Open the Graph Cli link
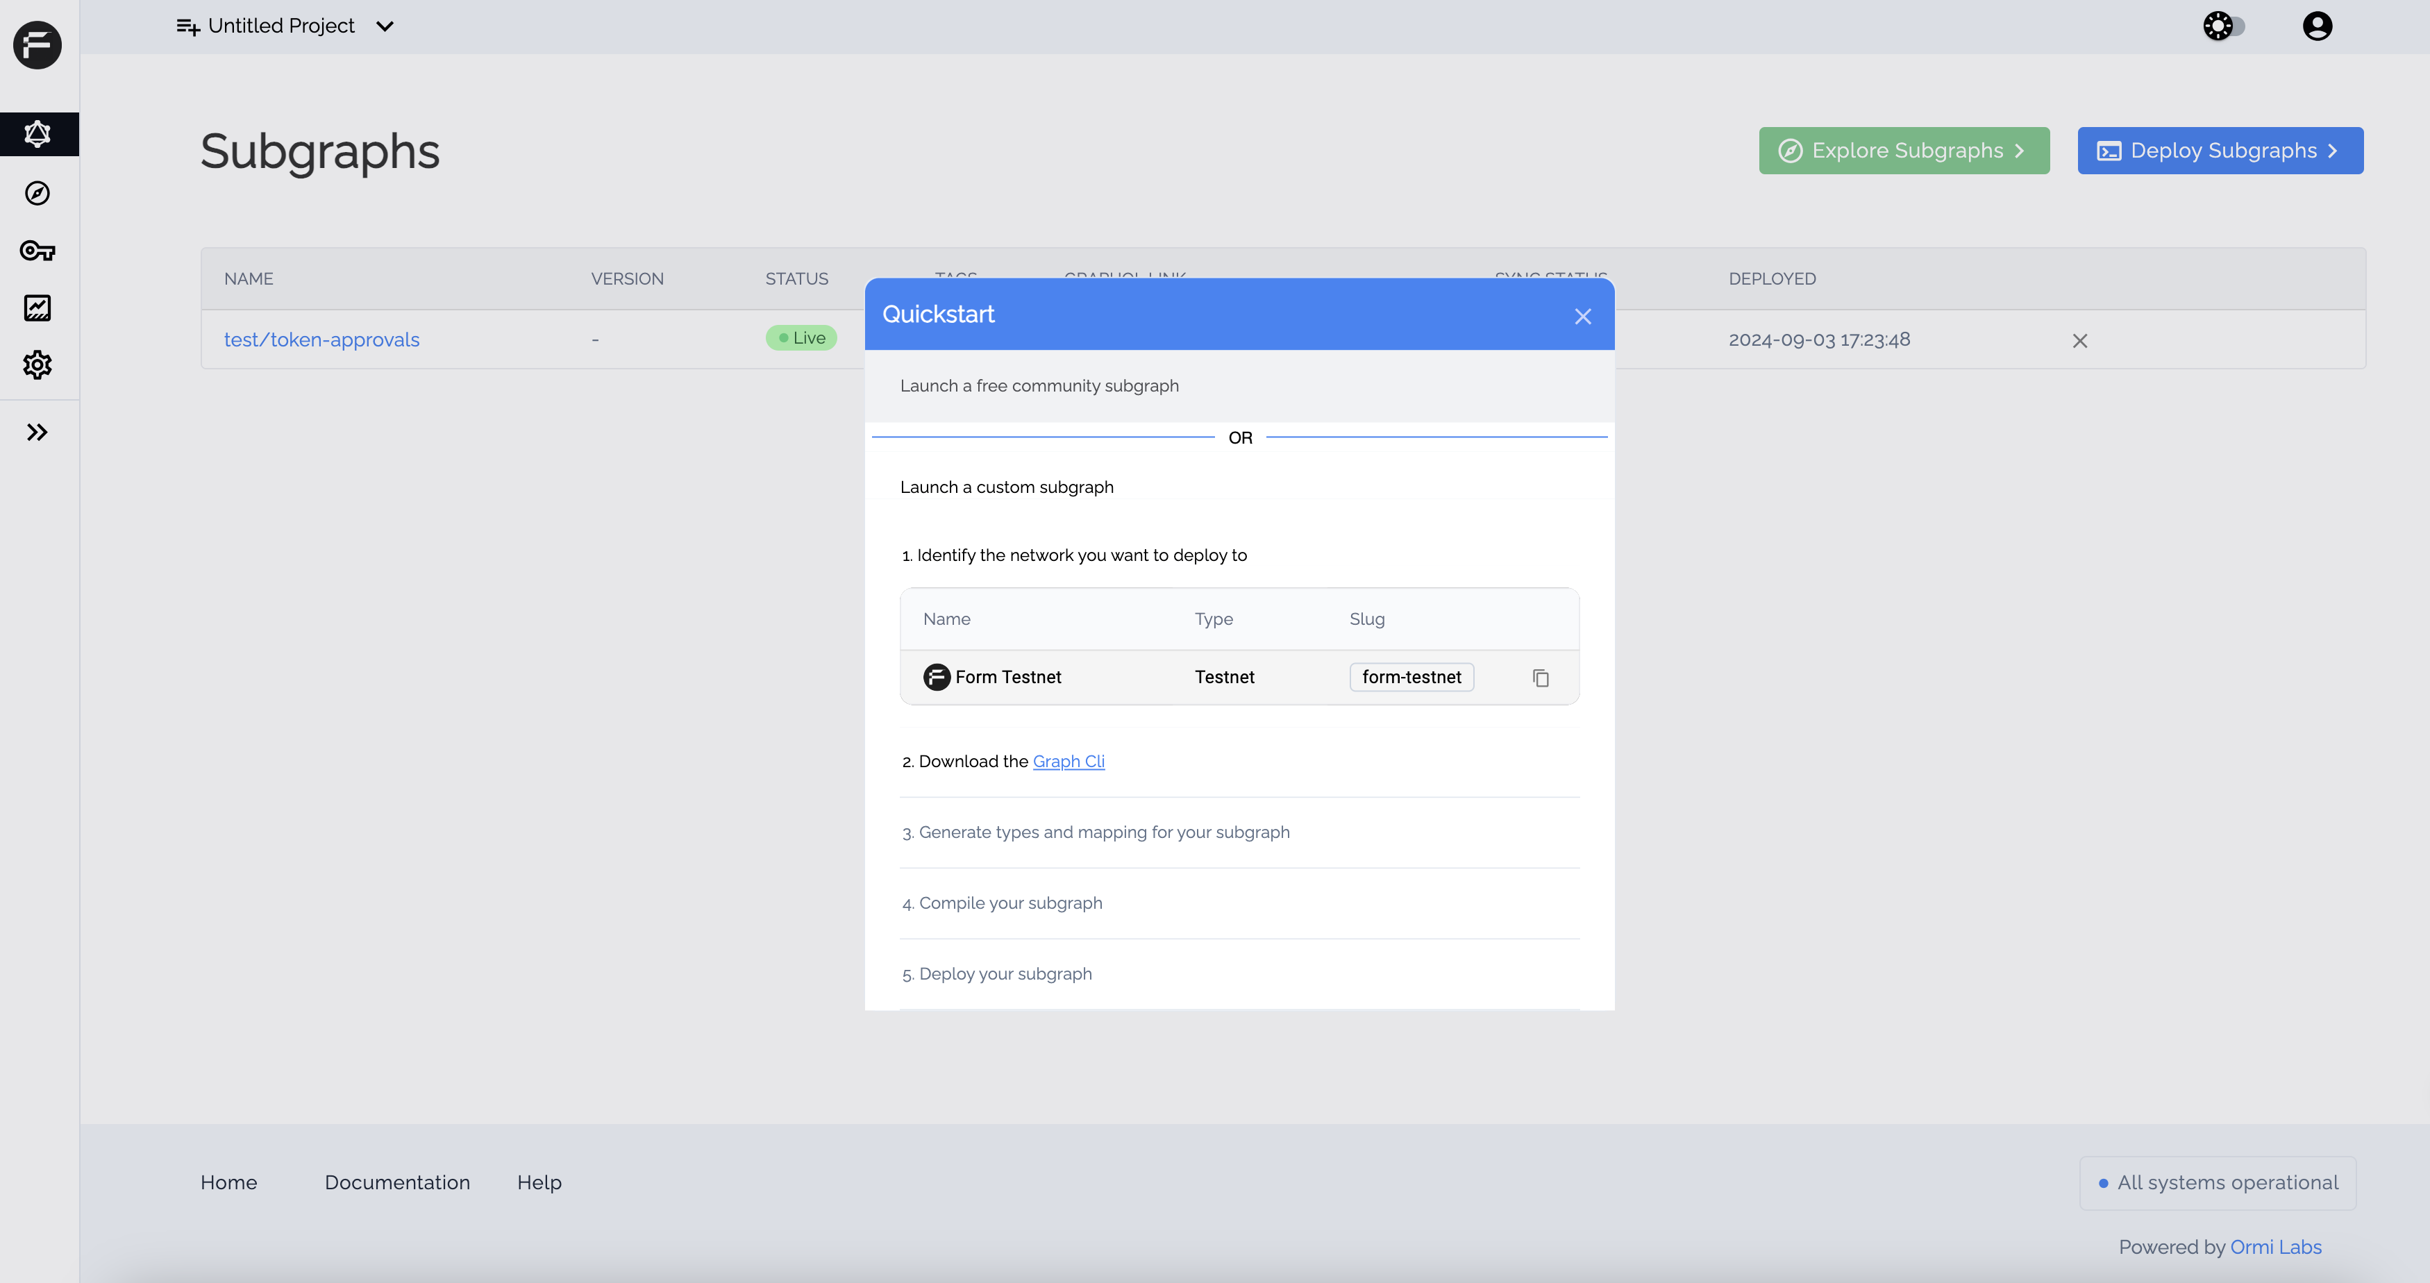2430x1283 pixels. pyautogui.click(x=1068, y=762)
